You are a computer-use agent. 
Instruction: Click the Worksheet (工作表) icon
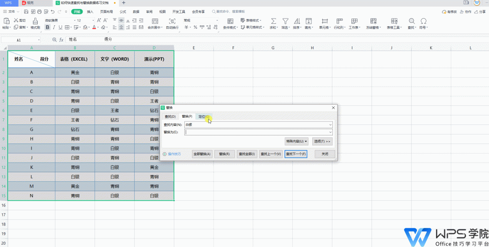(354, 21)
